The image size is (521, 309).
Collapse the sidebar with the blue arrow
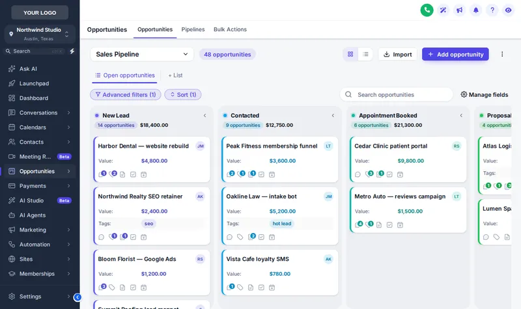(77, 297)
